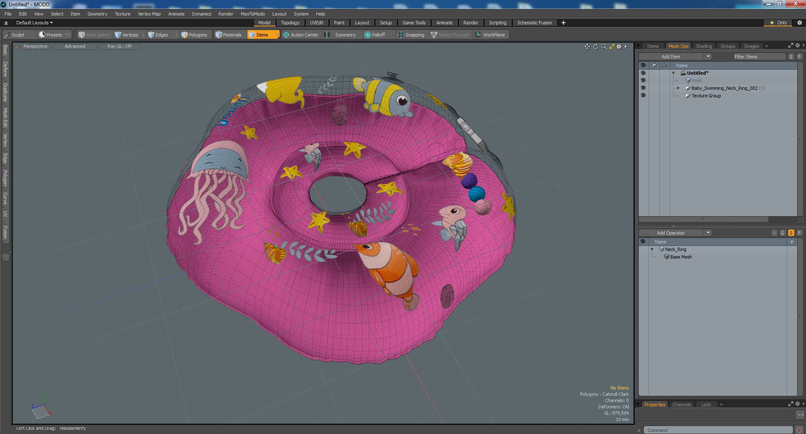Maximize the viewport with the expand icon
The height and width of the screenshot is (434, 806).
pyautogui.click(x=612, y=47)
